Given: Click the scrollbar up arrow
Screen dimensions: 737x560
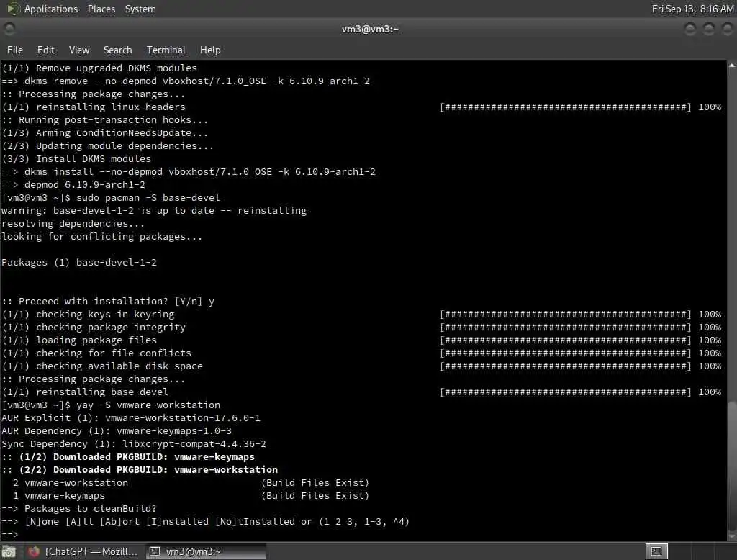Looking at the screenshot, I should coord(732,66).
